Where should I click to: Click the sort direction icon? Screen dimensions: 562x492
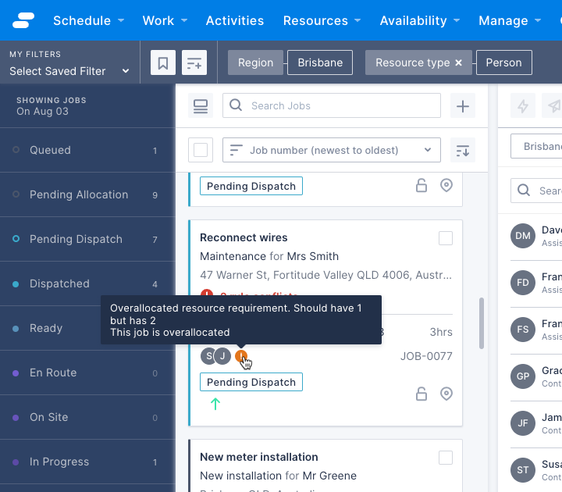click(463, 150)
